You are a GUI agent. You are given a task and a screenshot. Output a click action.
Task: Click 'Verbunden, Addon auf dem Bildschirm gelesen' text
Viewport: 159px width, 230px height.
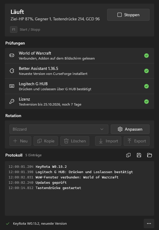(57, 58)
